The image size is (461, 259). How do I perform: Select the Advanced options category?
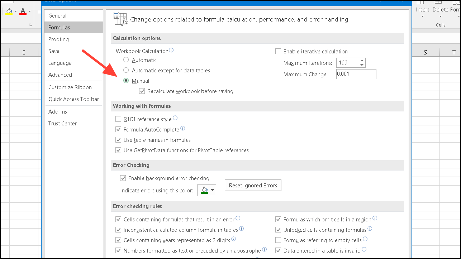point(60,75)
